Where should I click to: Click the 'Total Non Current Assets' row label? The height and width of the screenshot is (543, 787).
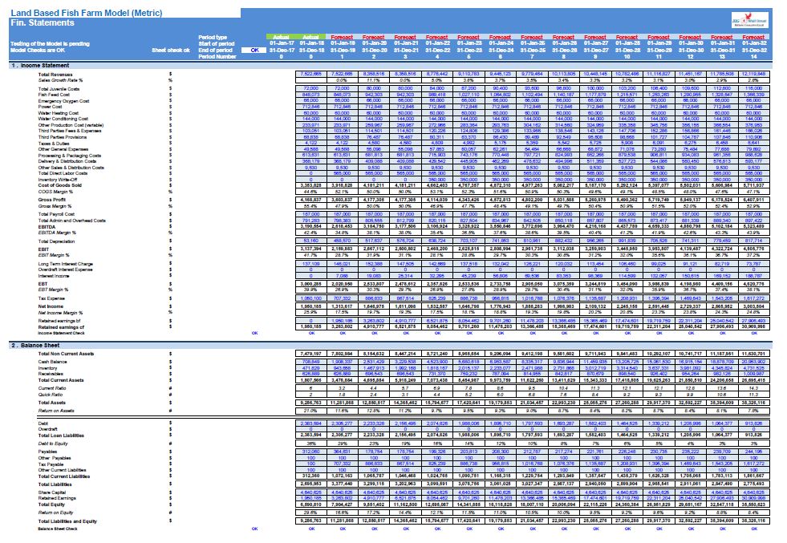[x=66, y=354]
